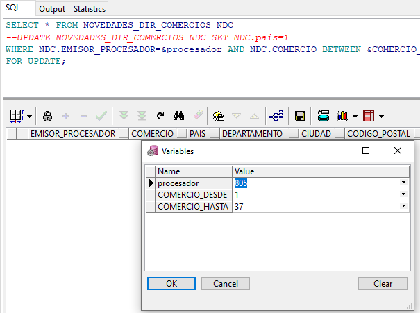Confirm variables with the OK button
Image resolution: width=420 pixels, height=313 pixels.
[x=171, y=283]
